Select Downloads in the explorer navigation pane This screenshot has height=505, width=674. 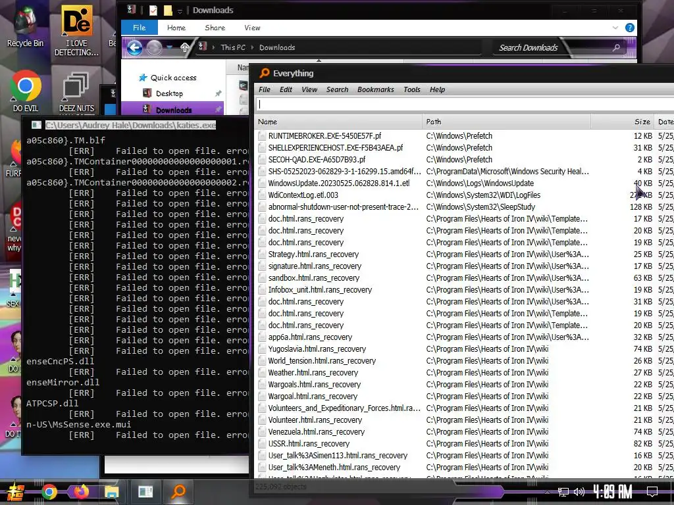click(x=174, y=110)
